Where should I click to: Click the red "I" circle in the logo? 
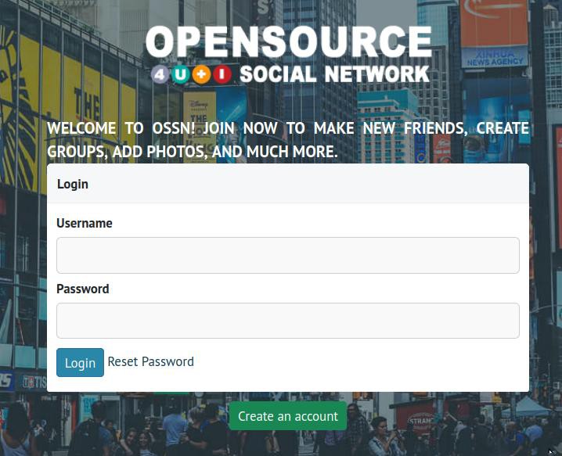(x=222, y=75)
